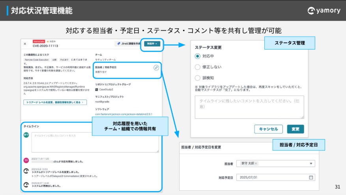Select the 対応中 radio button

pos(198,56)
